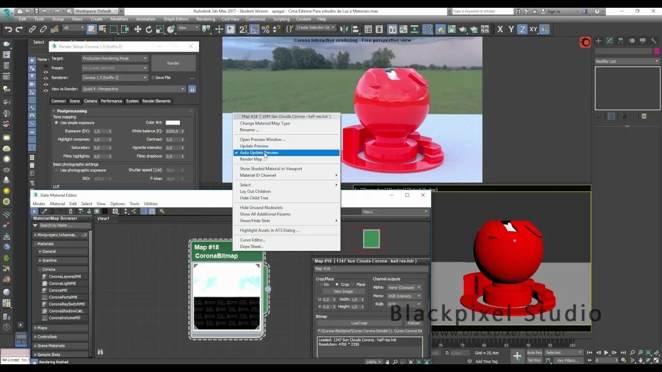This screenshot has height=372, width=662.
Task: Open the Create tab plus icon
Action: [598, 41]
